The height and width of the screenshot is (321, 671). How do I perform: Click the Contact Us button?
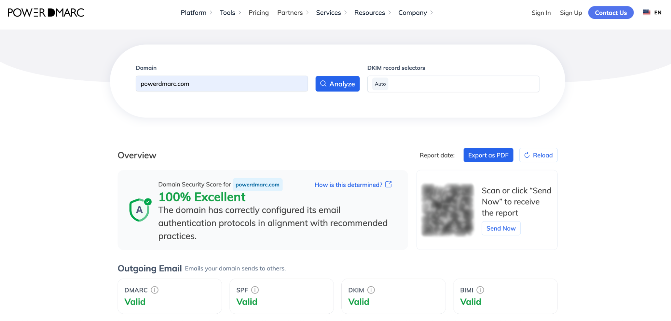point(611,13)
